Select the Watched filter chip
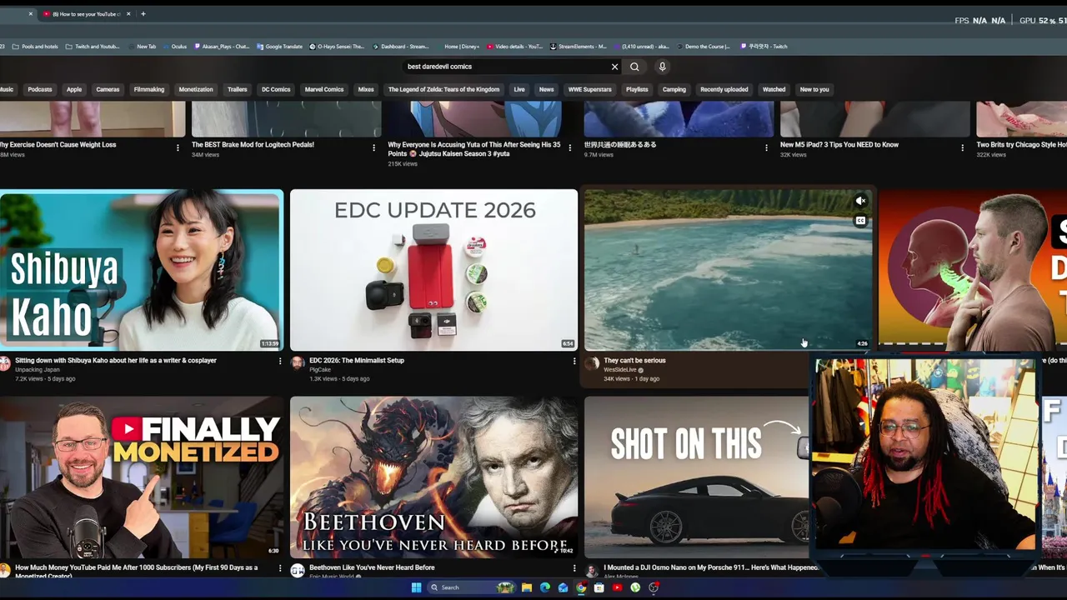This screenshot has width=1067, height=600. 774,89
